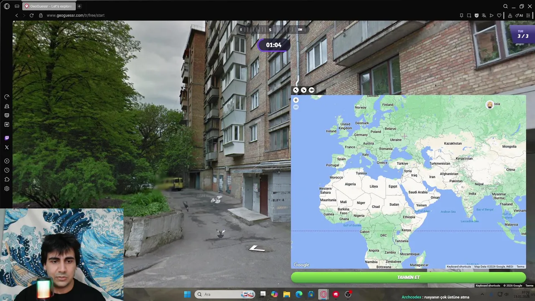Open the Windows Start menu

[187, 294]
